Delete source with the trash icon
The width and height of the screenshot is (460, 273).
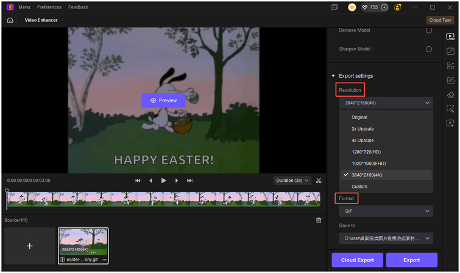pyautogui.click(x=319, y=221)
